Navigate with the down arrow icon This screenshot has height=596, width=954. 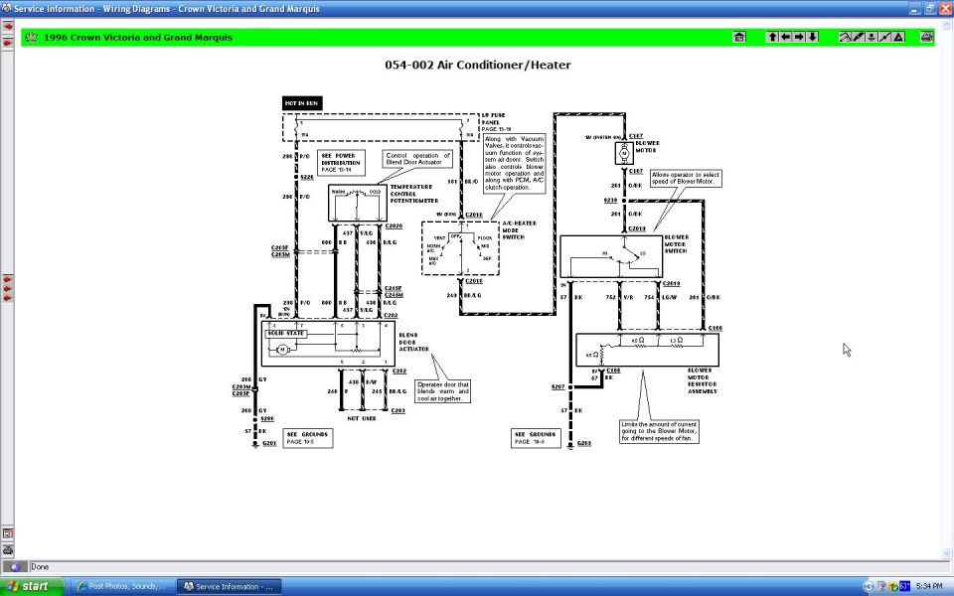pos(812,37)
